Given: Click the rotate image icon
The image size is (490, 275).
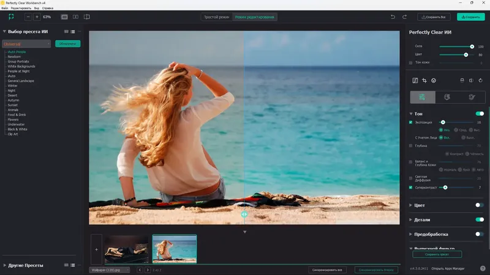Looking at the screenshot, I should (x=481, y=81).
